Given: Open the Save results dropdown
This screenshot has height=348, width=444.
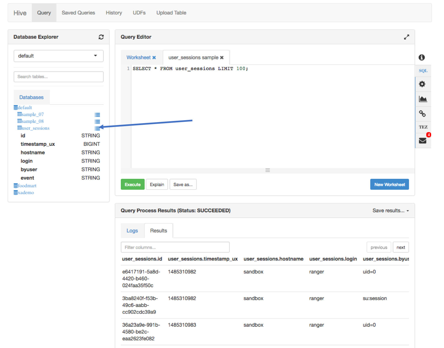Looking at the screenshot, I should coord(391,210).
